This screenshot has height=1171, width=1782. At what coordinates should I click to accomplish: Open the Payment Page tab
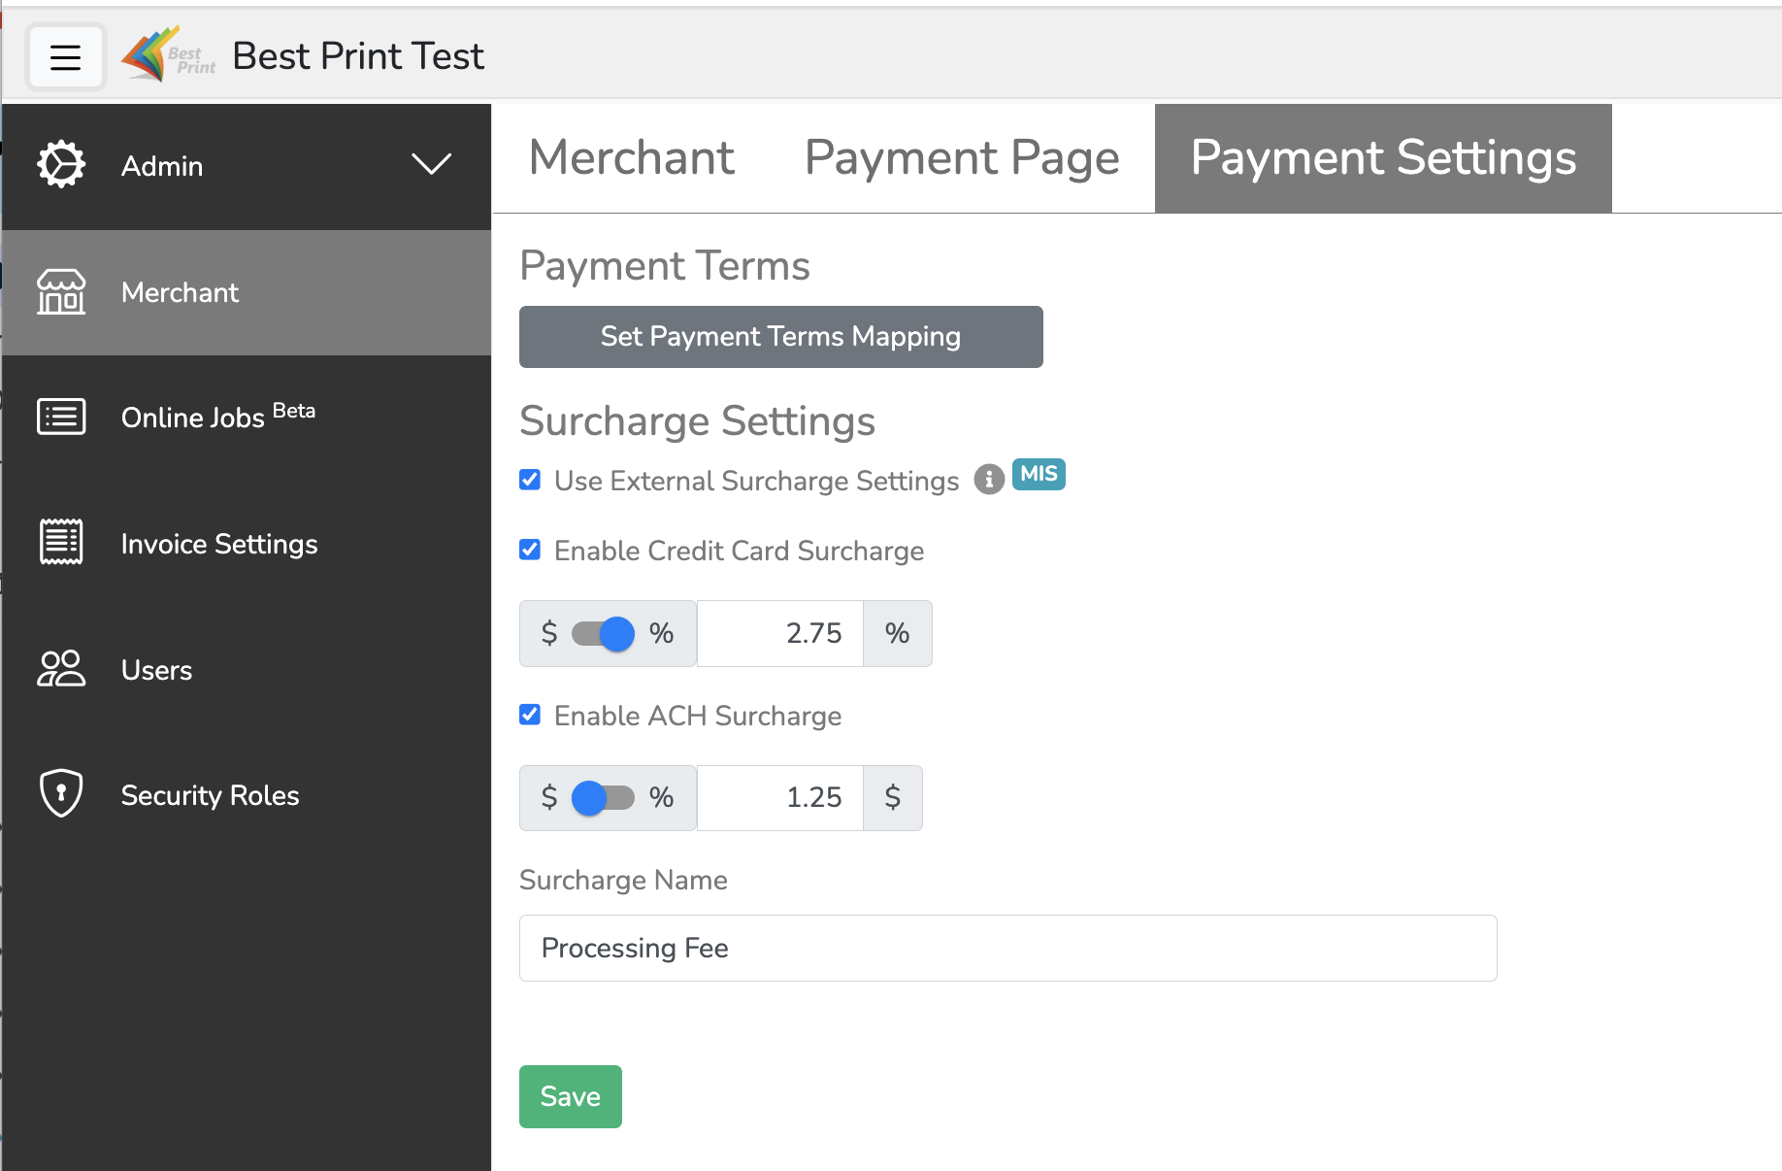tap(961, 157)
